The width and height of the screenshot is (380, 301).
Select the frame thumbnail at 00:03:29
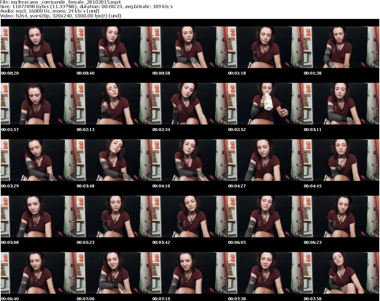(39, 160)
